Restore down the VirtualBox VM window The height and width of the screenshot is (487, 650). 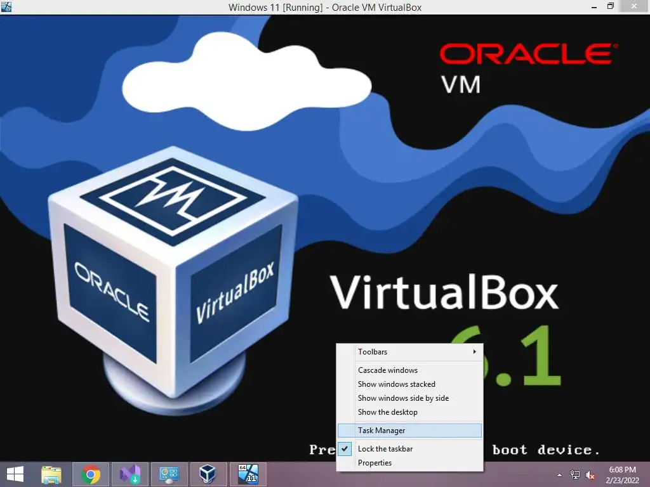[610, 6]
